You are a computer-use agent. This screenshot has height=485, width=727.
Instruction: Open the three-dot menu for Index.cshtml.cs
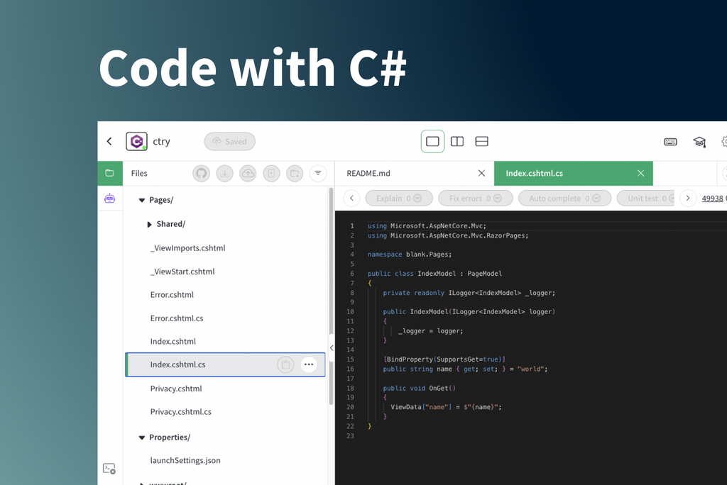[308, 364]
